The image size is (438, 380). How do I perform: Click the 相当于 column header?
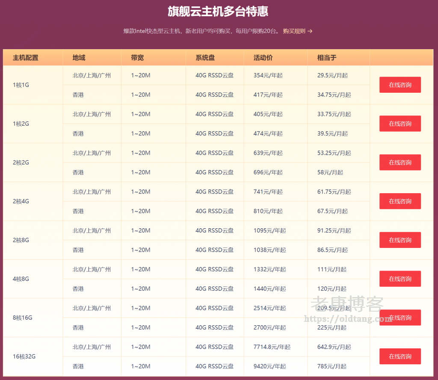tap(327, 58)
